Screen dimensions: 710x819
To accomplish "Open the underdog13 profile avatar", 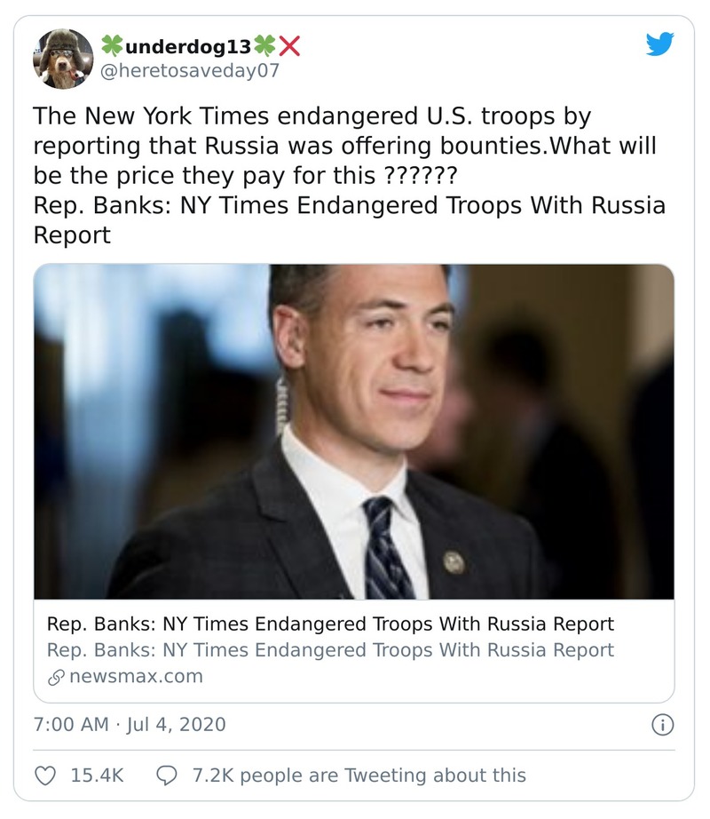I will pos(63,58).
